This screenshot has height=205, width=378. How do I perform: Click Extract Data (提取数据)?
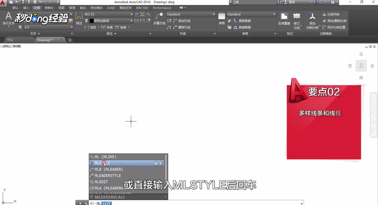[x=242, y=21]
